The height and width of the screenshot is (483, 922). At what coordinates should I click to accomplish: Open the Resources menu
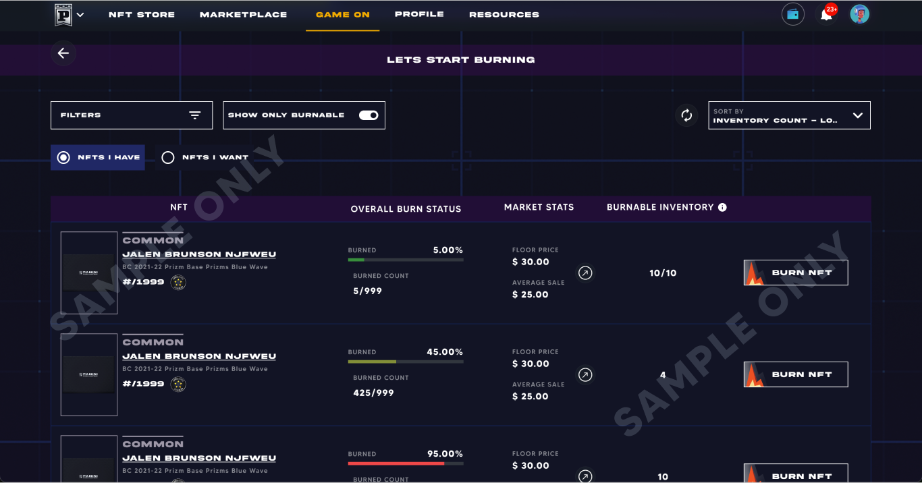click(x=504, y=15)
